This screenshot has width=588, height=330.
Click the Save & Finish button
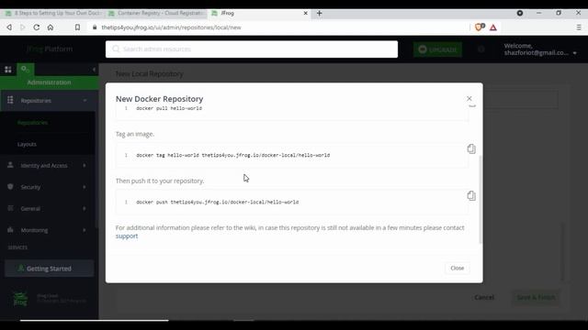tap(536, 297)
